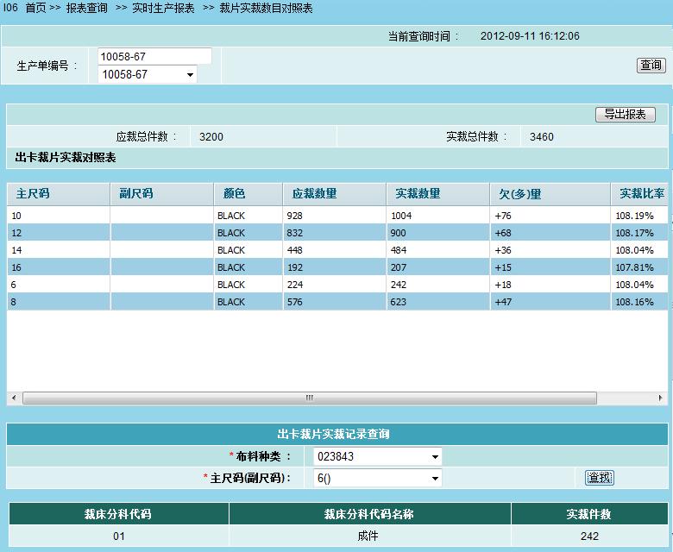Sort by 主尺码 column header
673x552 pixels.
33,194
